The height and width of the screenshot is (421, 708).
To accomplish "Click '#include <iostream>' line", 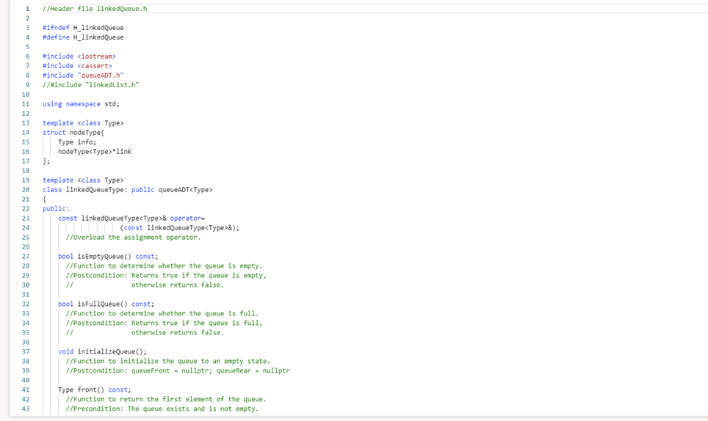I will (79, 56).
